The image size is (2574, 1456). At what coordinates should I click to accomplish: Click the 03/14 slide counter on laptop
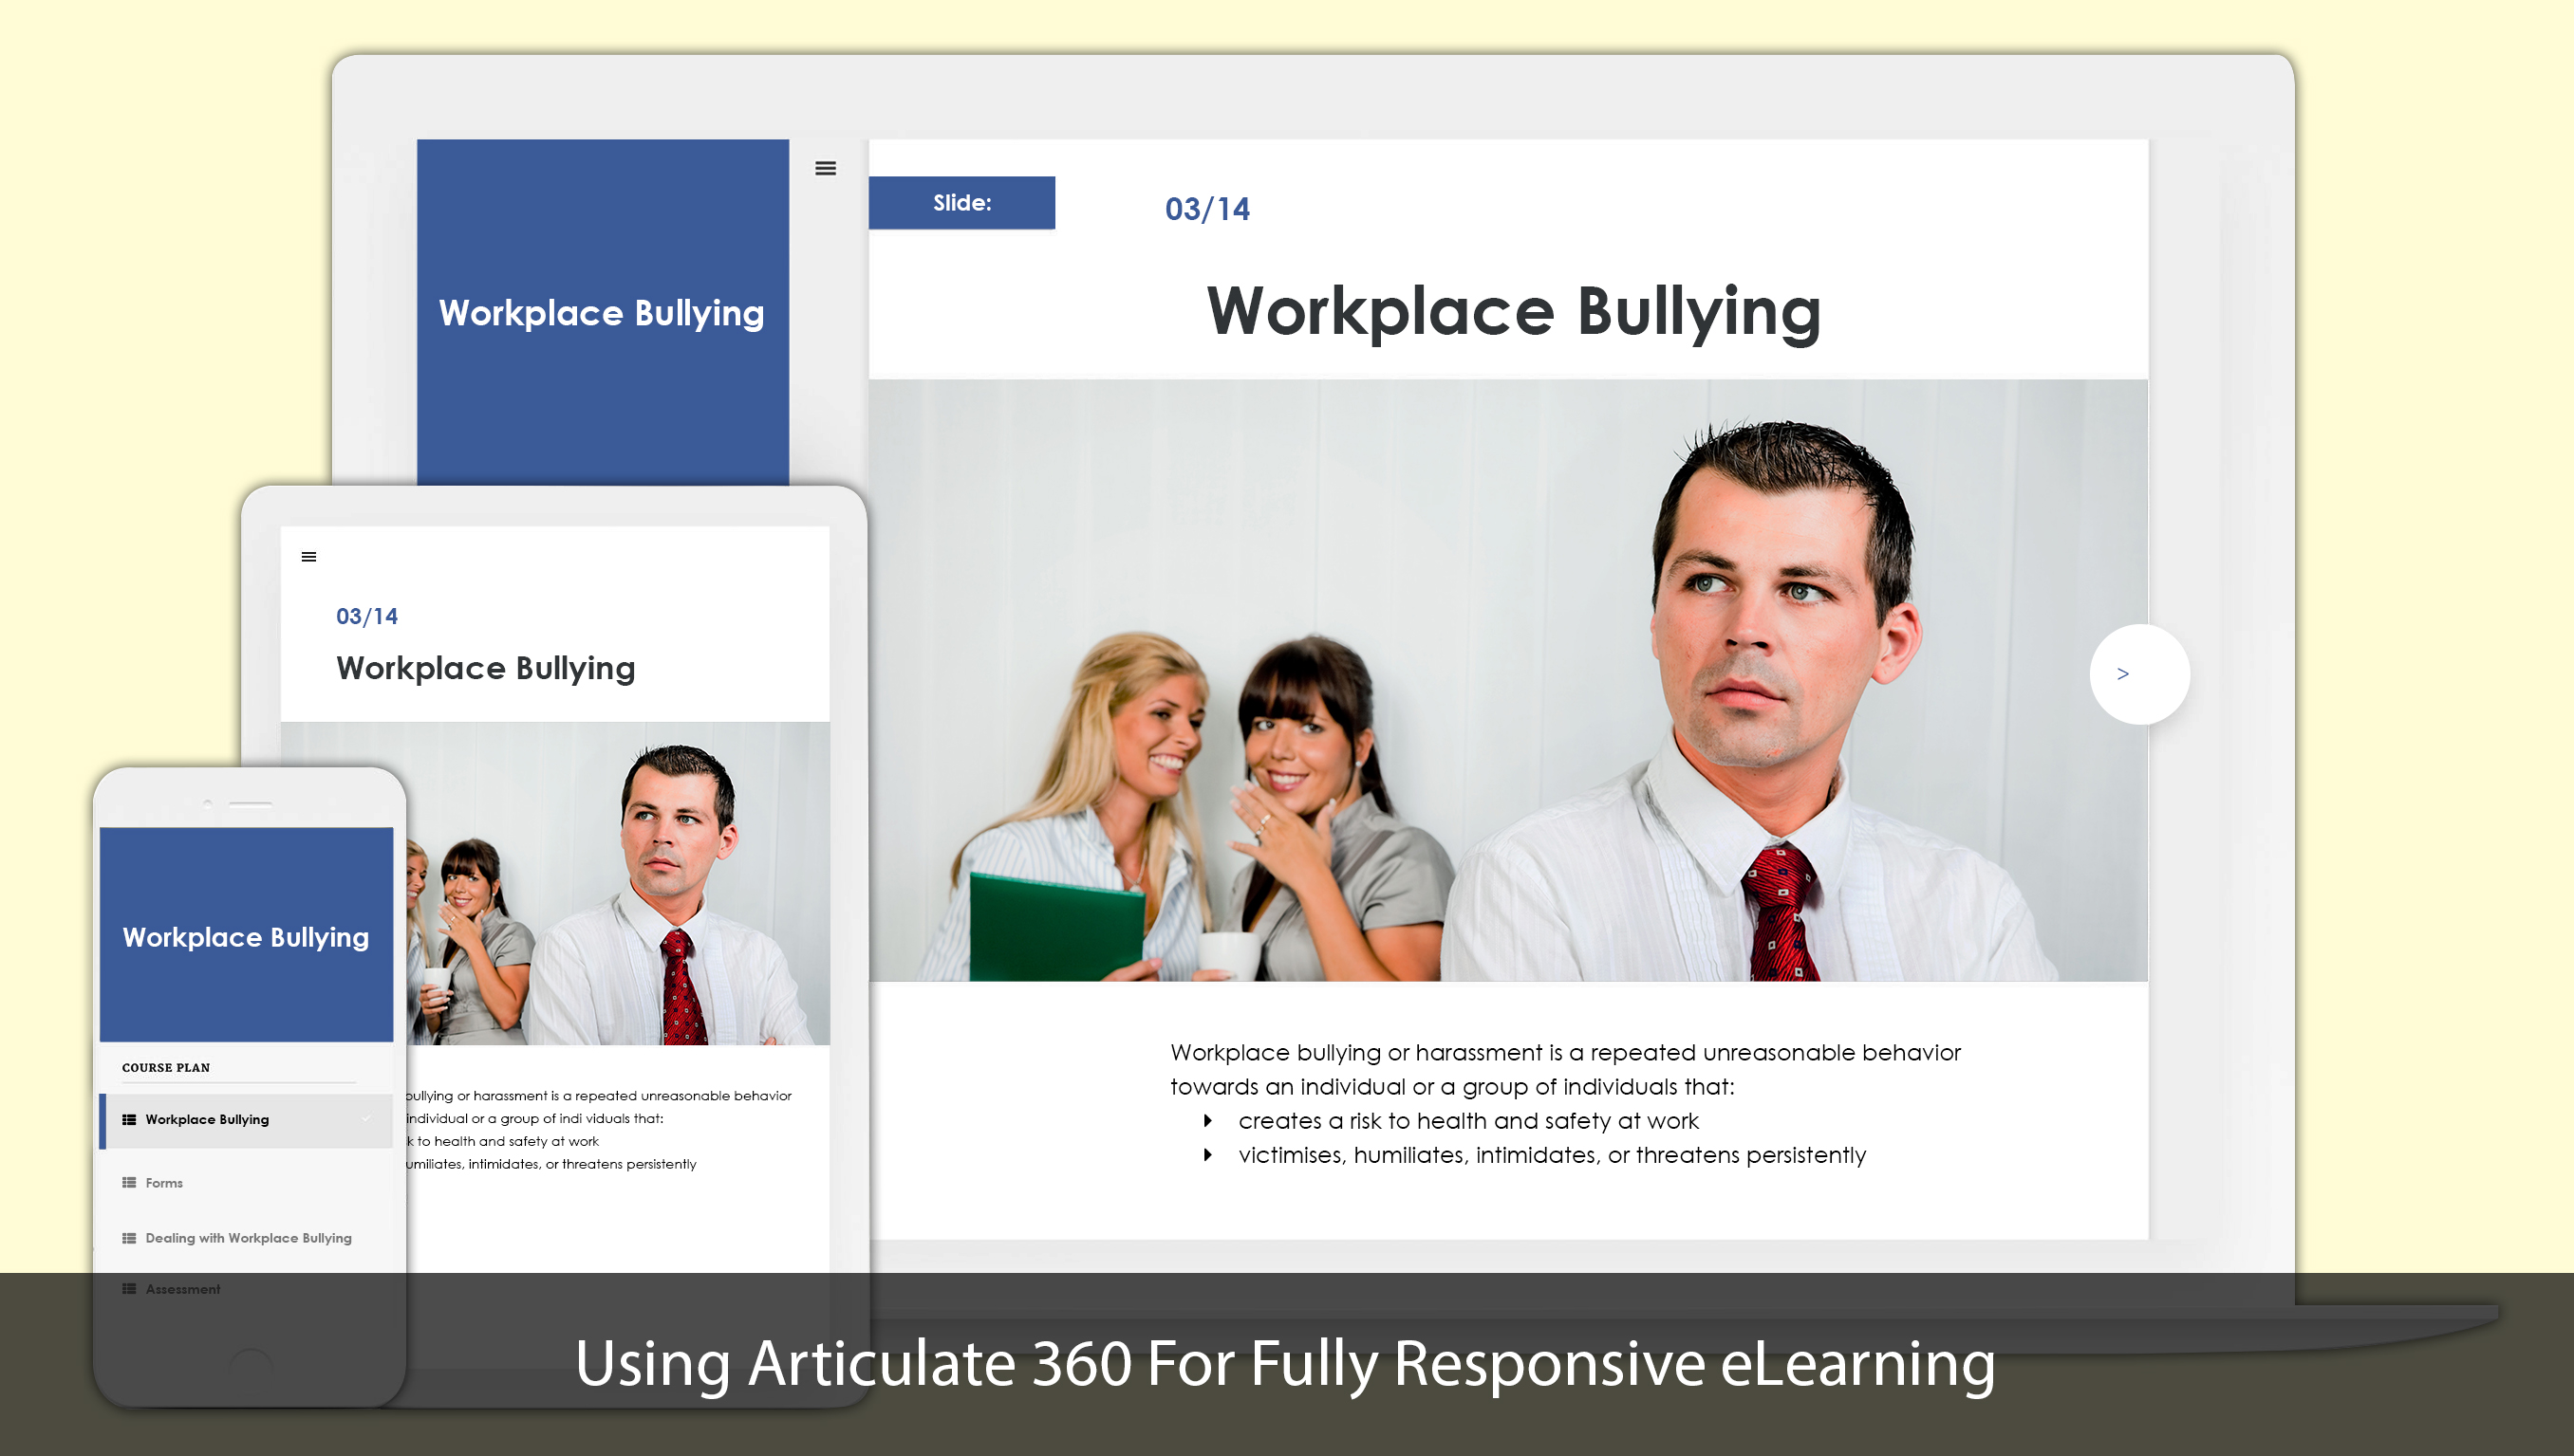click(1207, 208)
